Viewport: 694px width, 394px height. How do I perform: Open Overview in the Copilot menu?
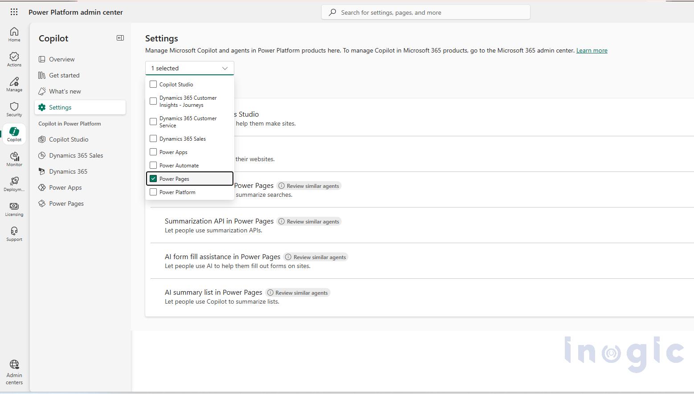pos(80,59)
